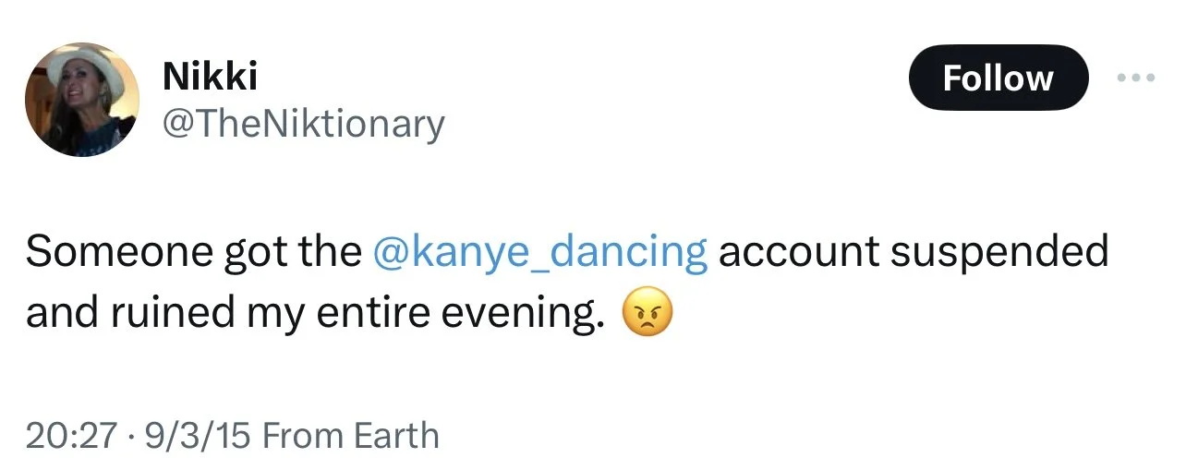Image resolution: width=1186 pixels, height=470 pixels.
Task: Click the words "Someone got the"
Action: pos(194,252)
